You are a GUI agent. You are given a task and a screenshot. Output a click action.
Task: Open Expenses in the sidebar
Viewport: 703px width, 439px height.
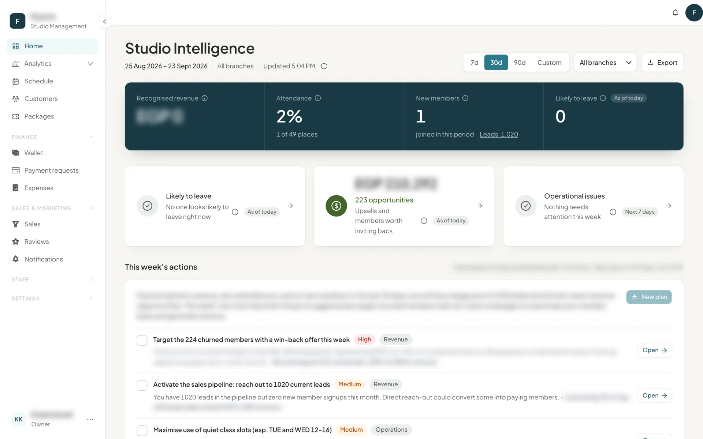52,188
